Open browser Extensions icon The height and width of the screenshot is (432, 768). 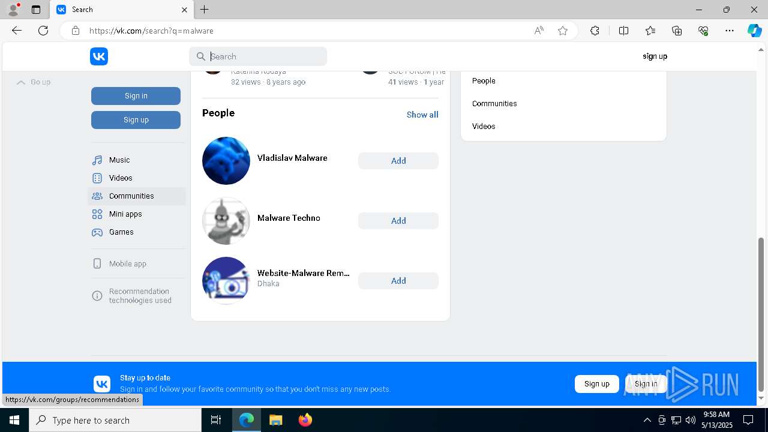click(595, 31)
